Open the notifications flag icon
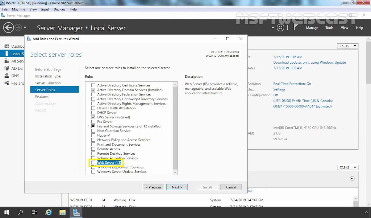 [x=296, y=27]
